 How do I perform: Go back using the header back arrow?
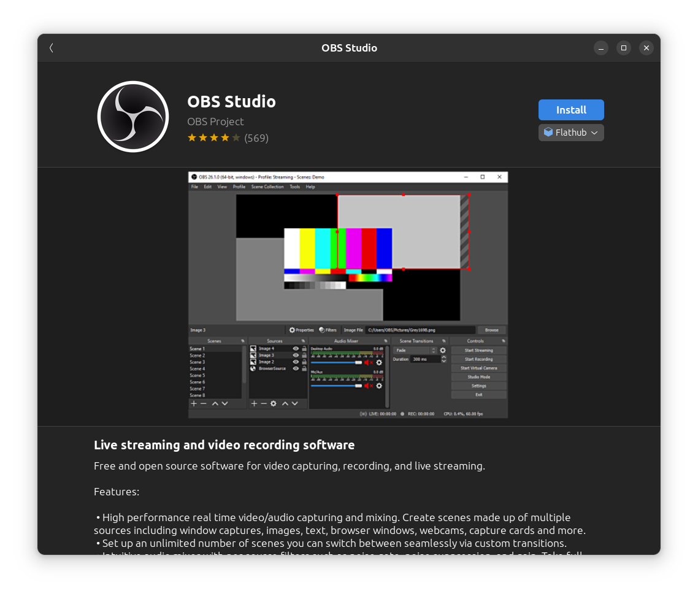[52, 48]
